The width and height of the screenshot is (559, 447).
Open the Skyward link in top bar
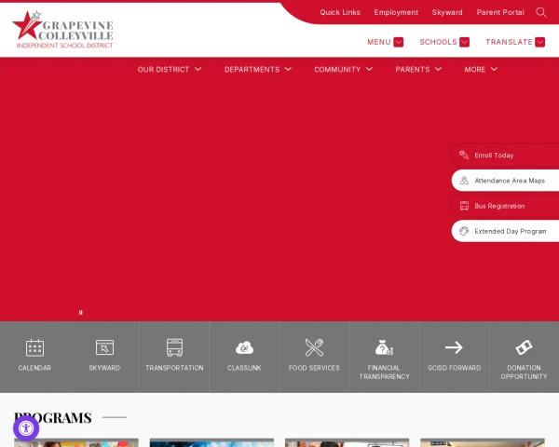pos(447,12)
